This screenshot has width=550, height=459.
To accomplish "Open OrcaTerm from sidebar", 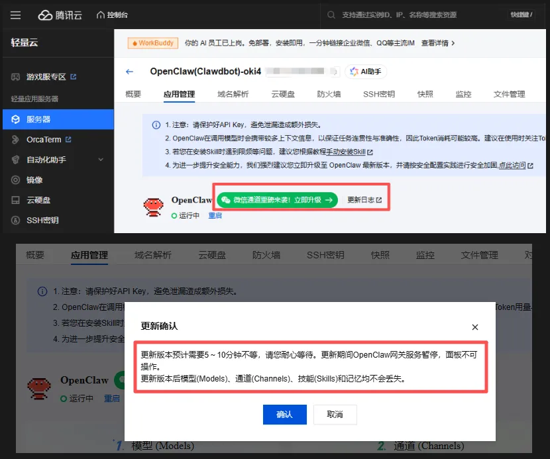I will tap(44, 140).
